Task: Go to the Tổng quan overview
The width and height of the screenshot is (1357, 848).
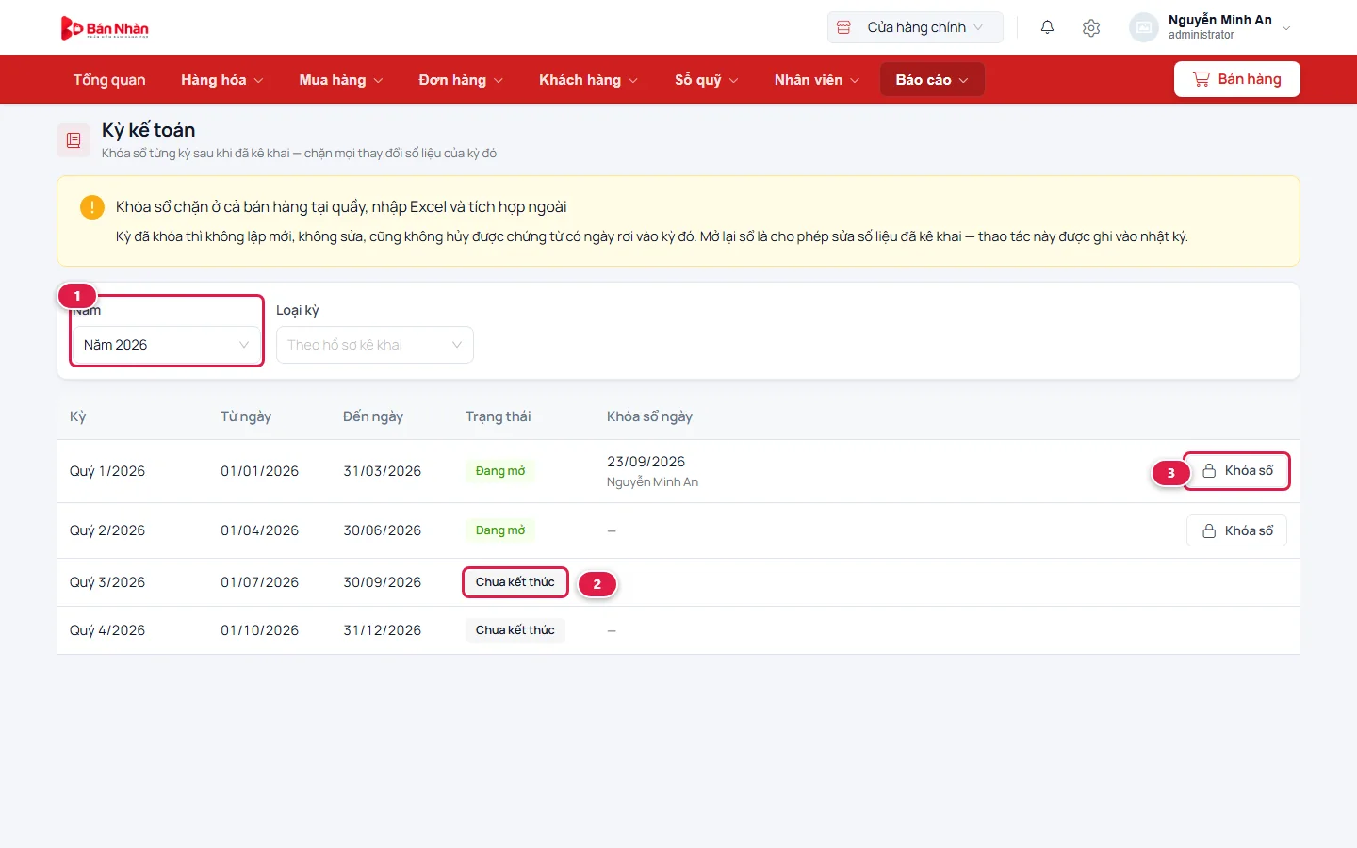Action: click(x=109, y=80)
